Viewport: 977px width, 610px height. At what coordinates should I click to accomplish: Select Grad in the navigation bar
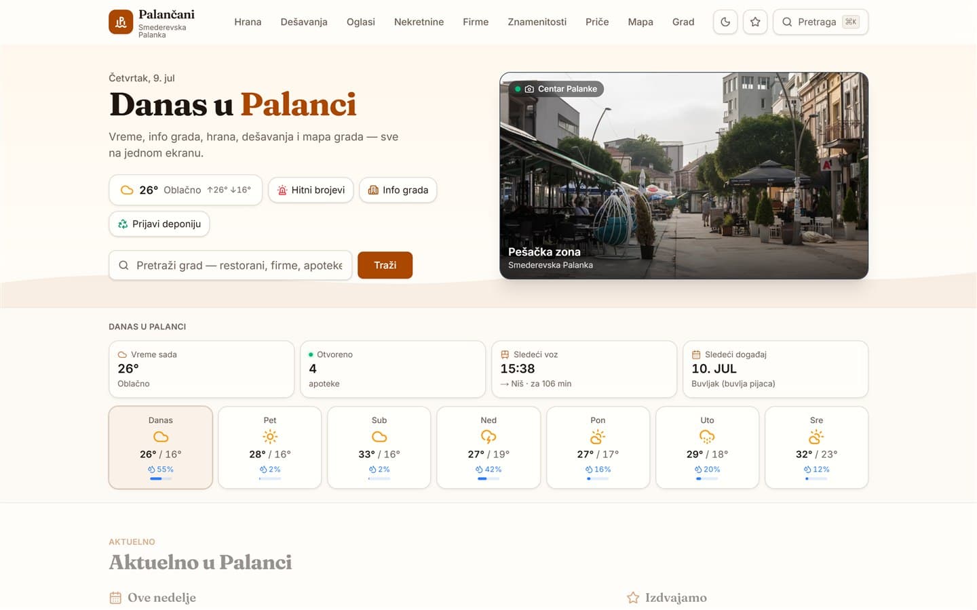(683, 22)
